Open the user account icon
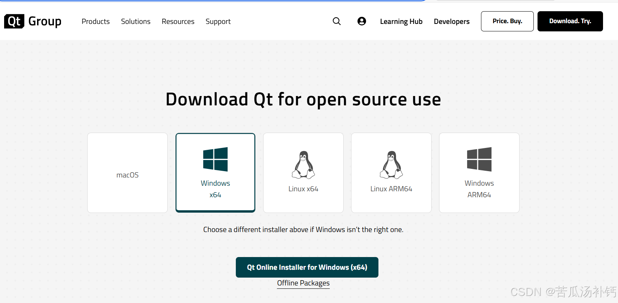Screen dimensions: 618x303 (x=362, y=21)
